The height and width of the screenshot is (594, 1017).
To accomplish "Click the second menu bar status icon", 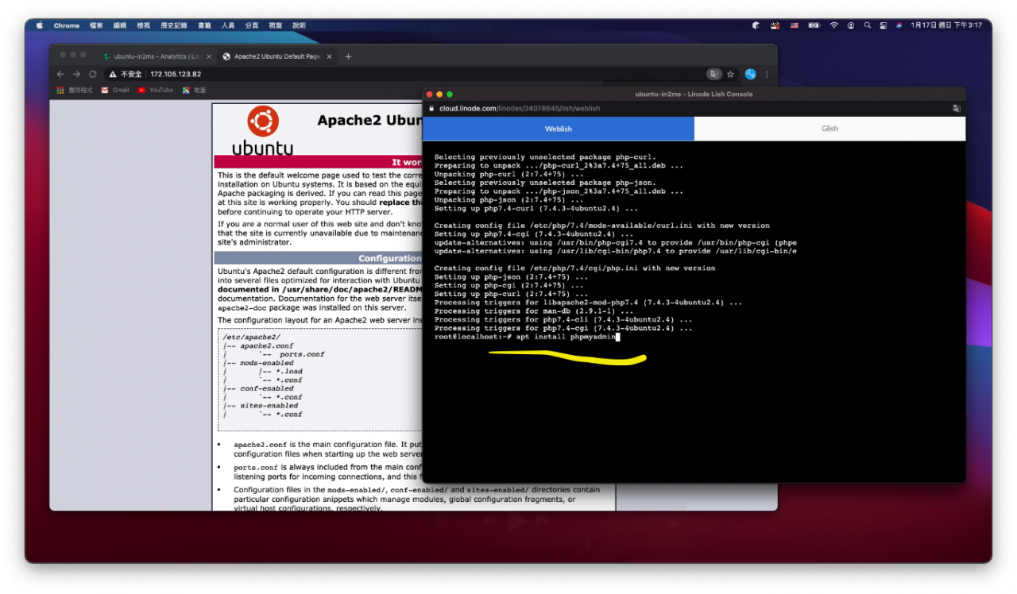I will point(775,25).
